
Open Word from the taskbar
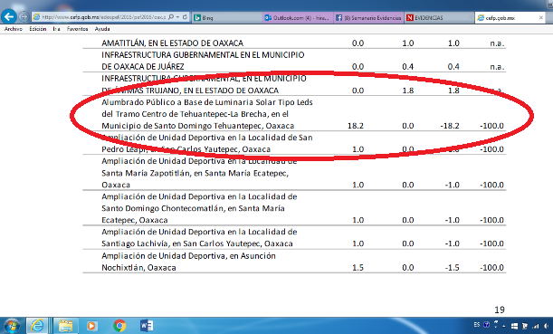(x=147, y=326)
